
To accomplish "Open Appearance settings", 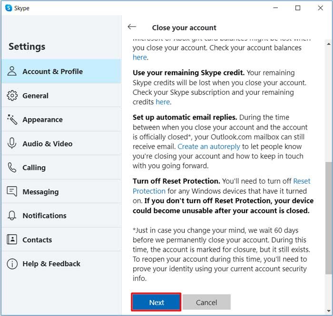I will pos(61,119).
